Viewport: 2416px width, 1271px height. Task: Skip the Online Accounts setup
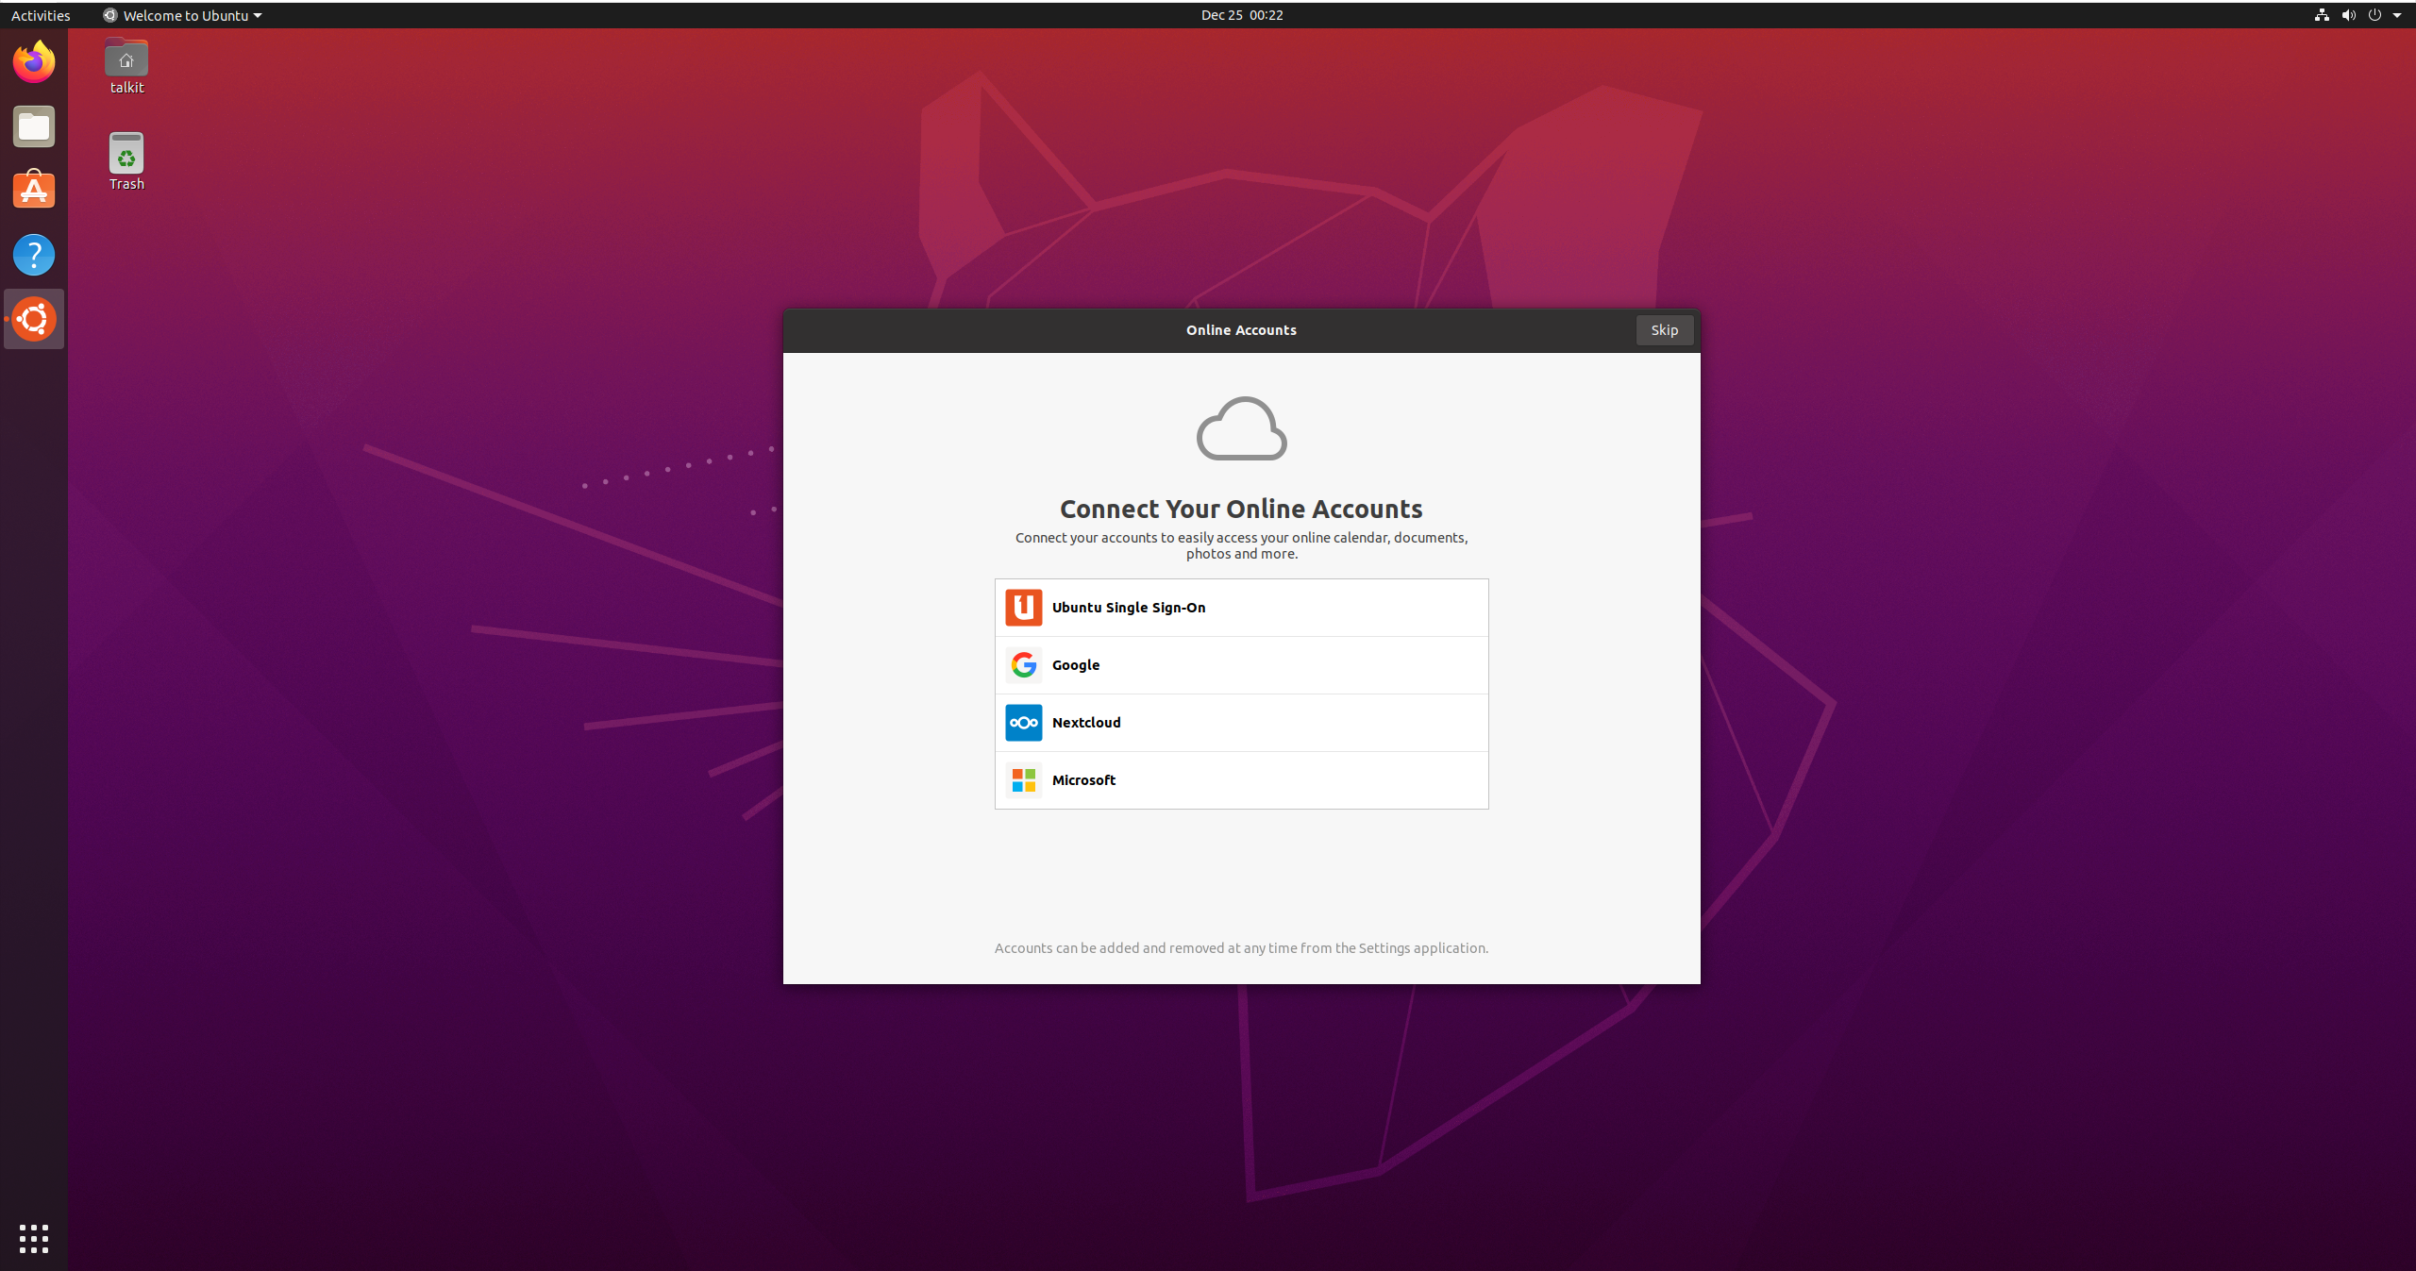pos(1664,330)
